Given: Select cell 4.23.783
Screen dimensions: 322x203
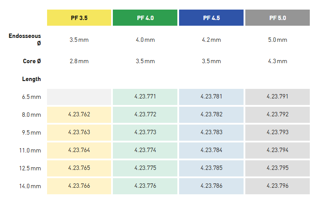Looking at the screenshot, I should [x=211, y=132].
